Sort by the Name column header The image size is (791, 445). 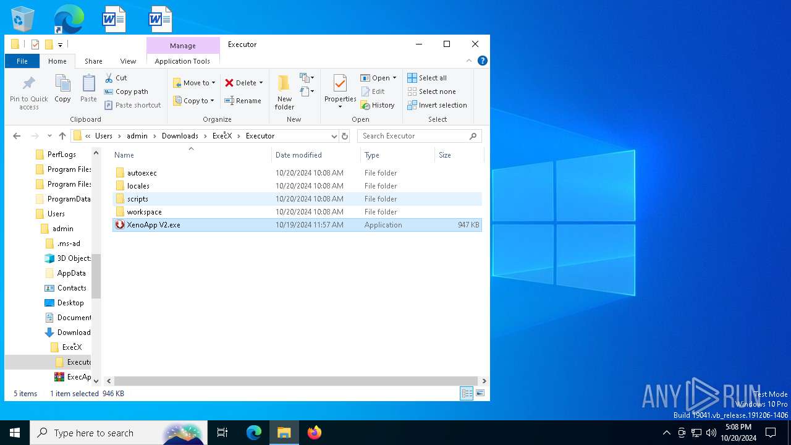tap(191, 155)
